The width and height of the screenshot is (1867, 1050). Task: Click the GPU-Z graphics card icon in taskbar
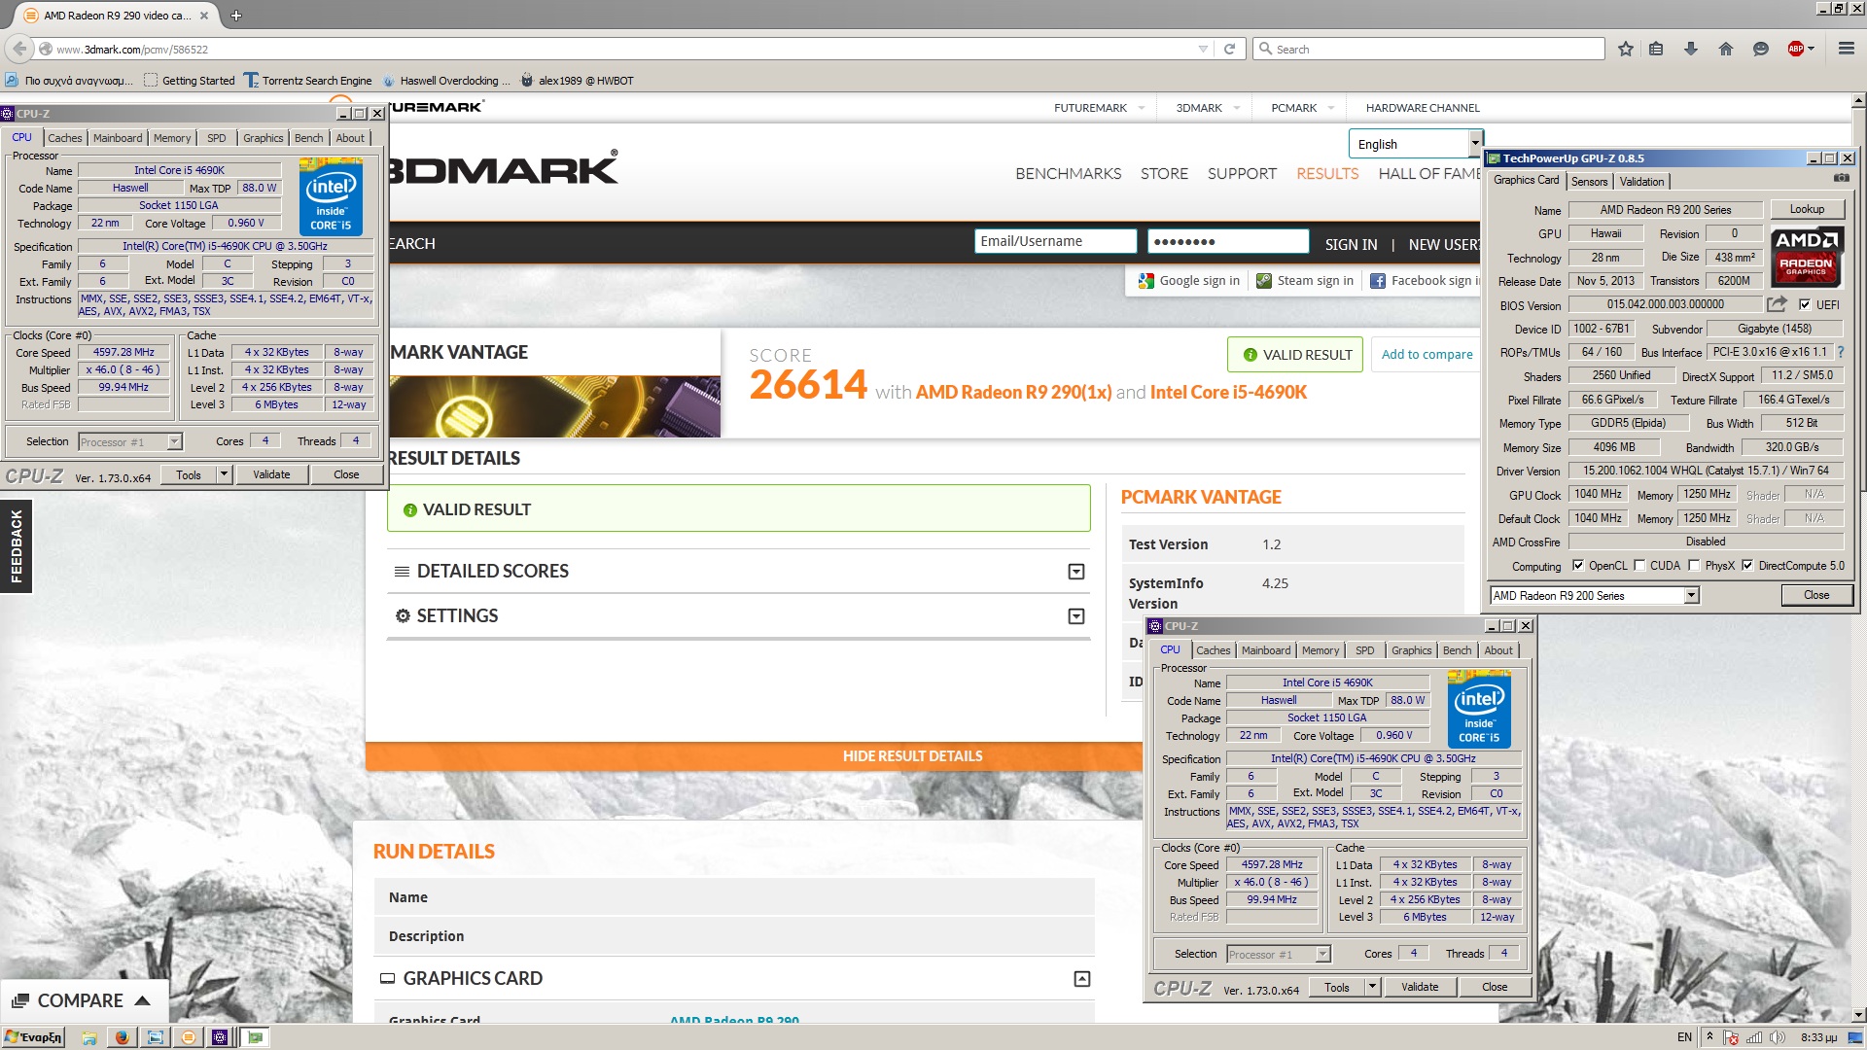tap(255, 1037)
